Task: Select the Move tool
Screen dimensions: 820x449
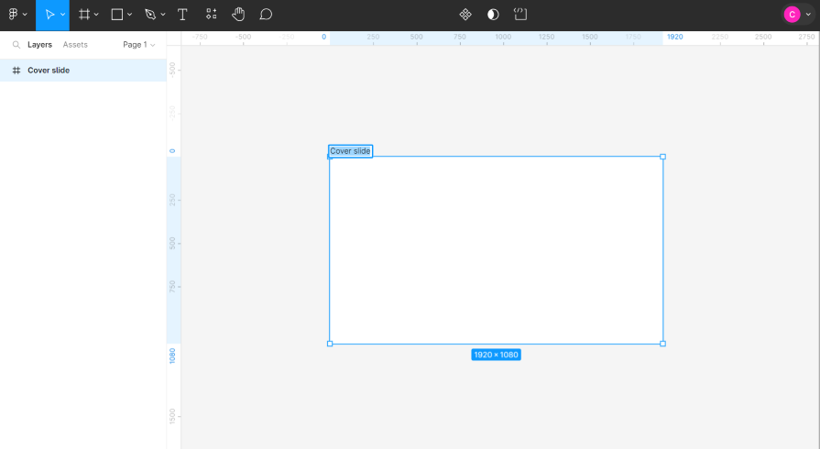Action: point(49,15)
